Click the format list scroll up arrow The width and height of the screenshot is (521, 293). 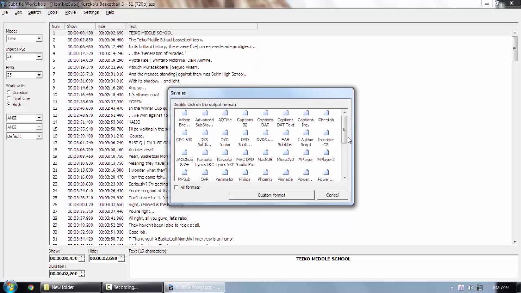pyautogui.click(x=344, y=112)
